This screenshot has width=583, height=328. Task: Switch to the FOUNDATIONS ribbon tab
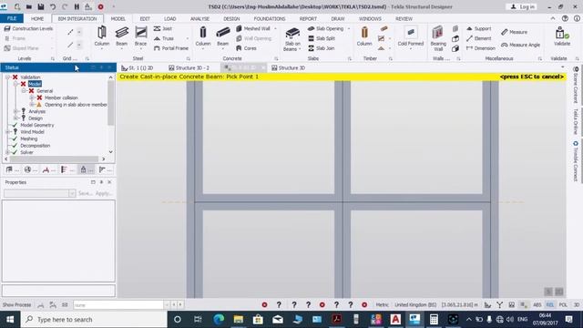click(x=270, y=18)
